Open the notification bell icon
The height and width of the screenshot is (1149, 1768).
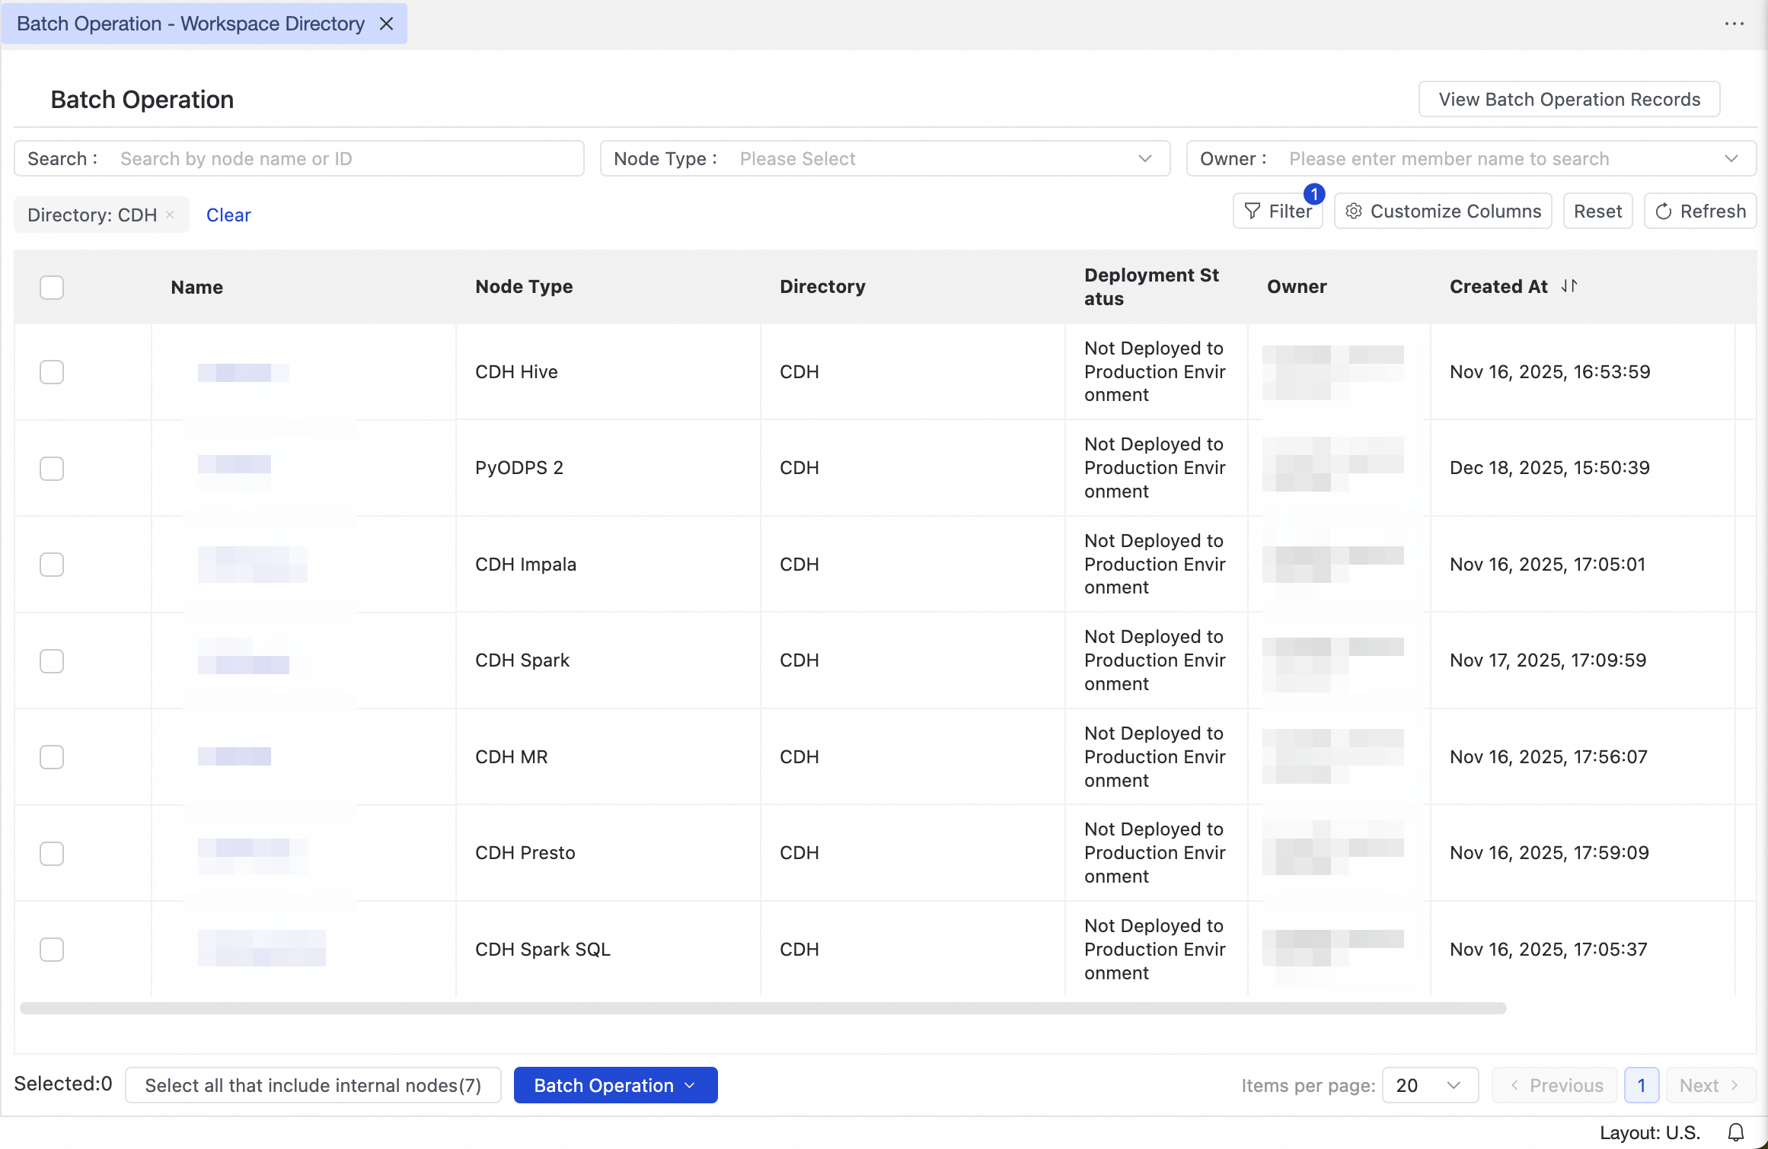click(x=1736, y=1132)
